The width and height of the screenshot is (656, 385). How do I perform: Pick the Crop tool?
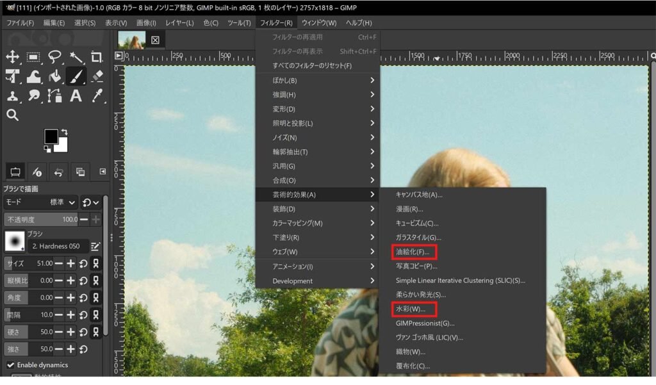97,57
